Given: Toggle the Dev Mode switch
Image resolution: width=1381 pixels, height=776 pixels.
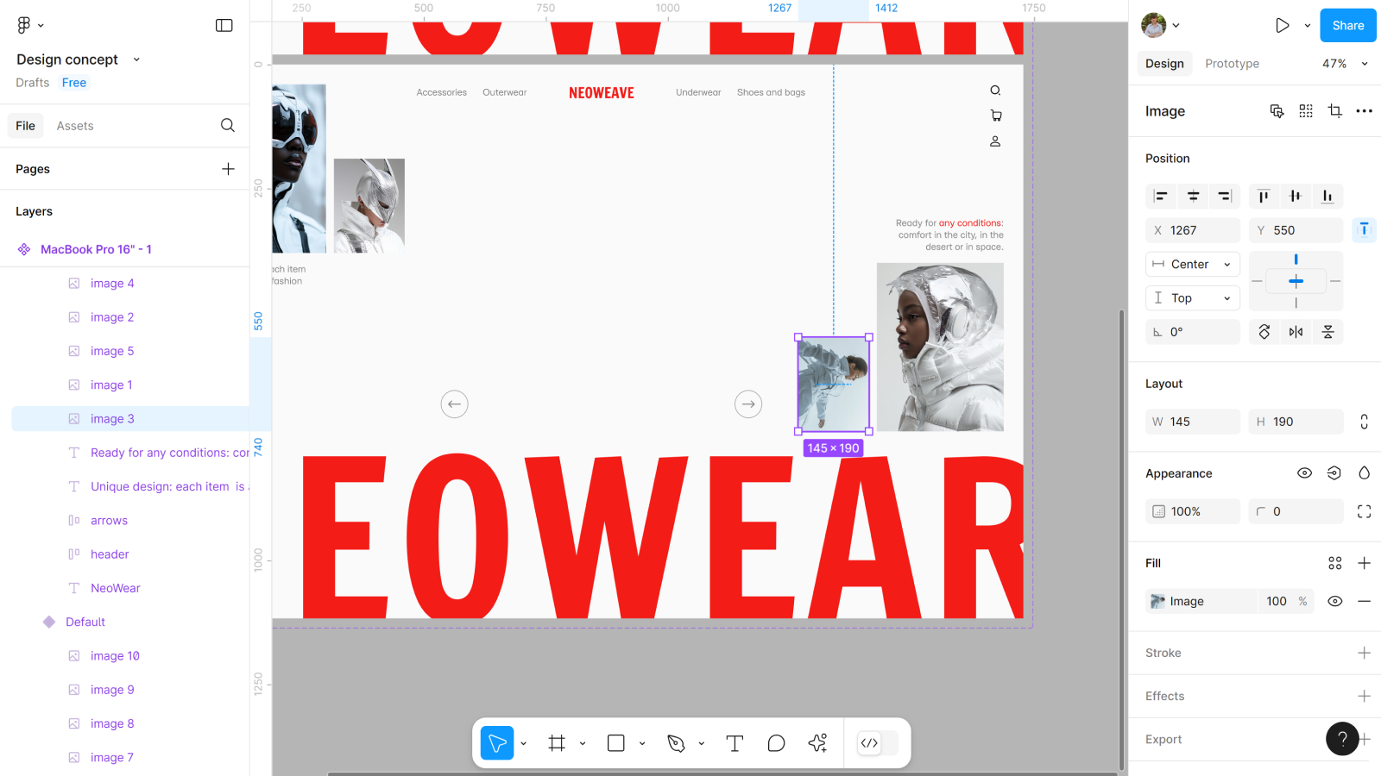Looking at the screenshot, I should 878,743.
